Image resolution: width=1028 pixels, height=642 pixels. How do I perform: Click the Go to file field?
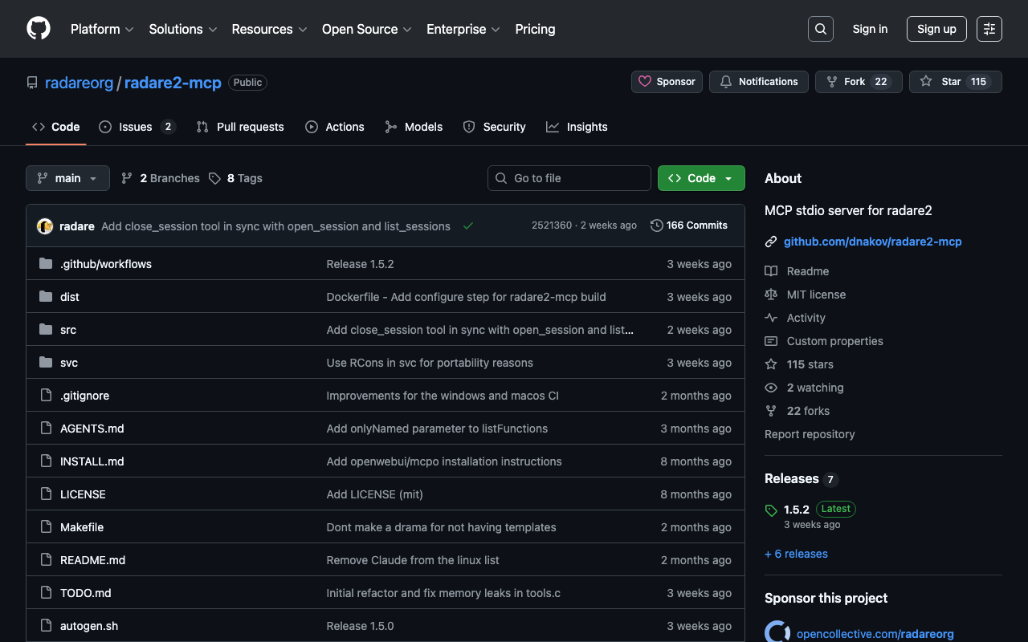[x=569, y=178]
